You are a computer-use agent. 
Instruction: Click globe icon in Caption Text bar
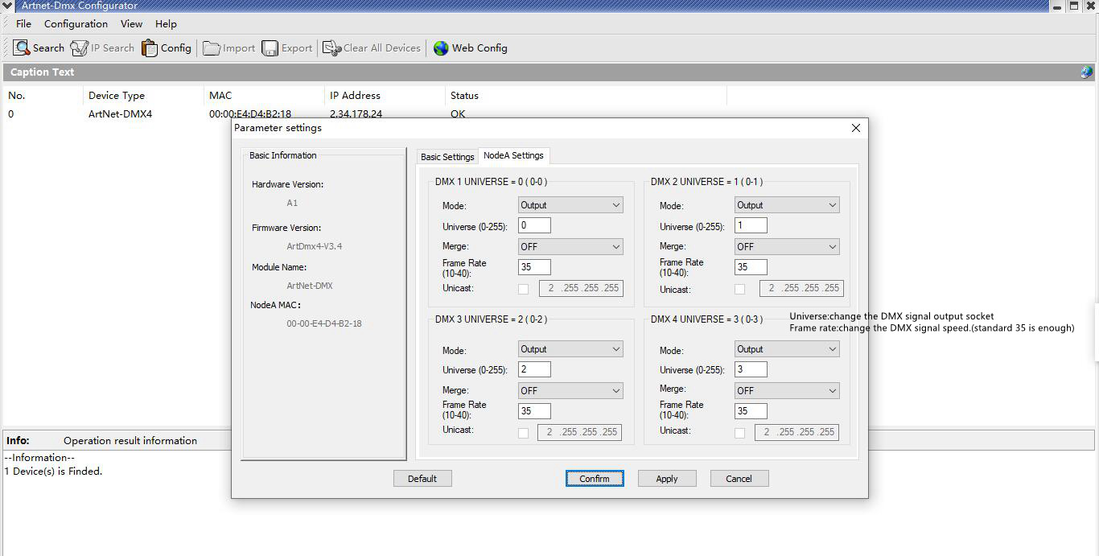[1086, 72]
